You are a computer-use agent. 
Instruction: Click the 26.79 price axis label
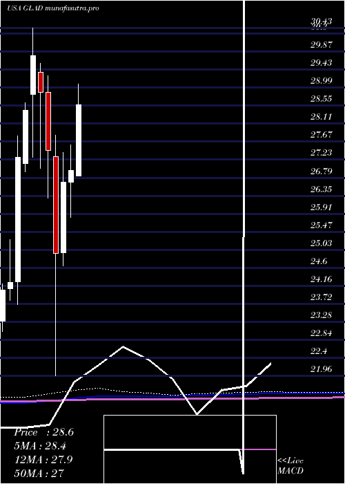point(322,171)
